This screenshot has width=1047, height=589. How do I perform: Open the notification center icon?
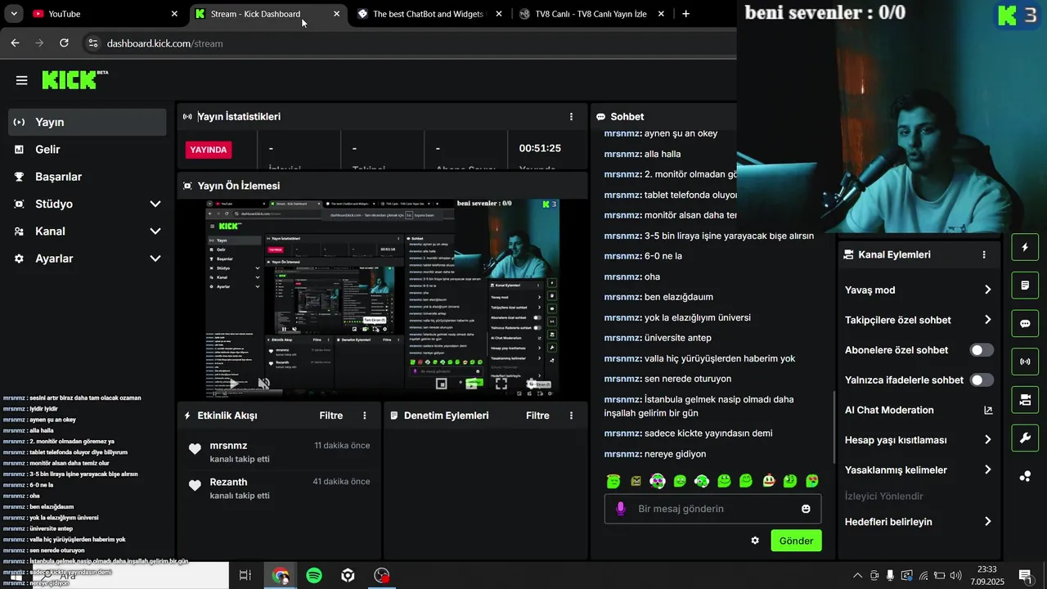(x=1026, y=576)
